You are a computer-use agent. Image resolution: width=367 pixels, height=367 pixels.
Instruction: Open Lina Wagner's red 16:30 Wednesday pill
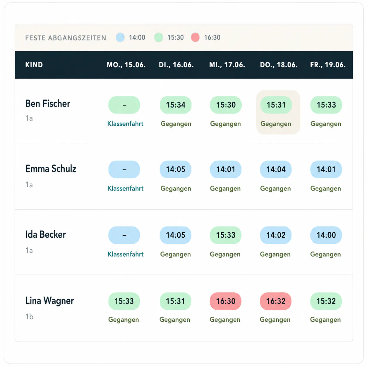226,301
